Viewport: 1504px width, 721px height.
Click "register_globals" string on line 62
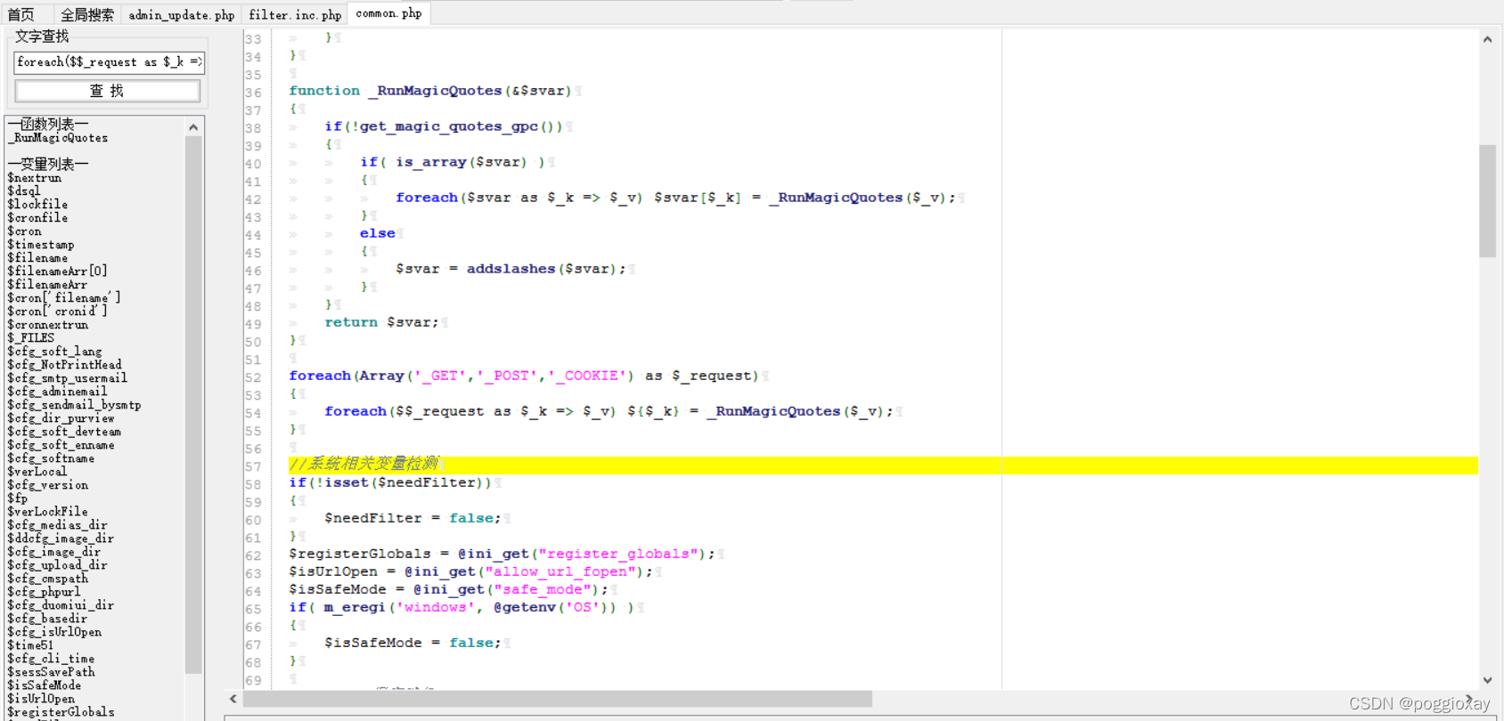617,554
